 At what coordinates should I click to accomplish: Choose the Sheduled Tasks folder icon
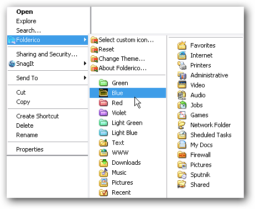coord(182,135)
